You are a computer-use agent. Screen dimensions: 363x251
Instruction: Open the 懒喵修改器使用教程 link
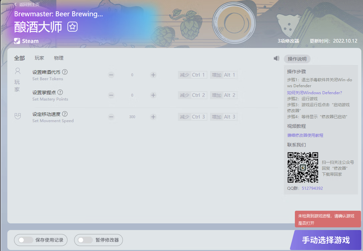[x=305, y=135]
